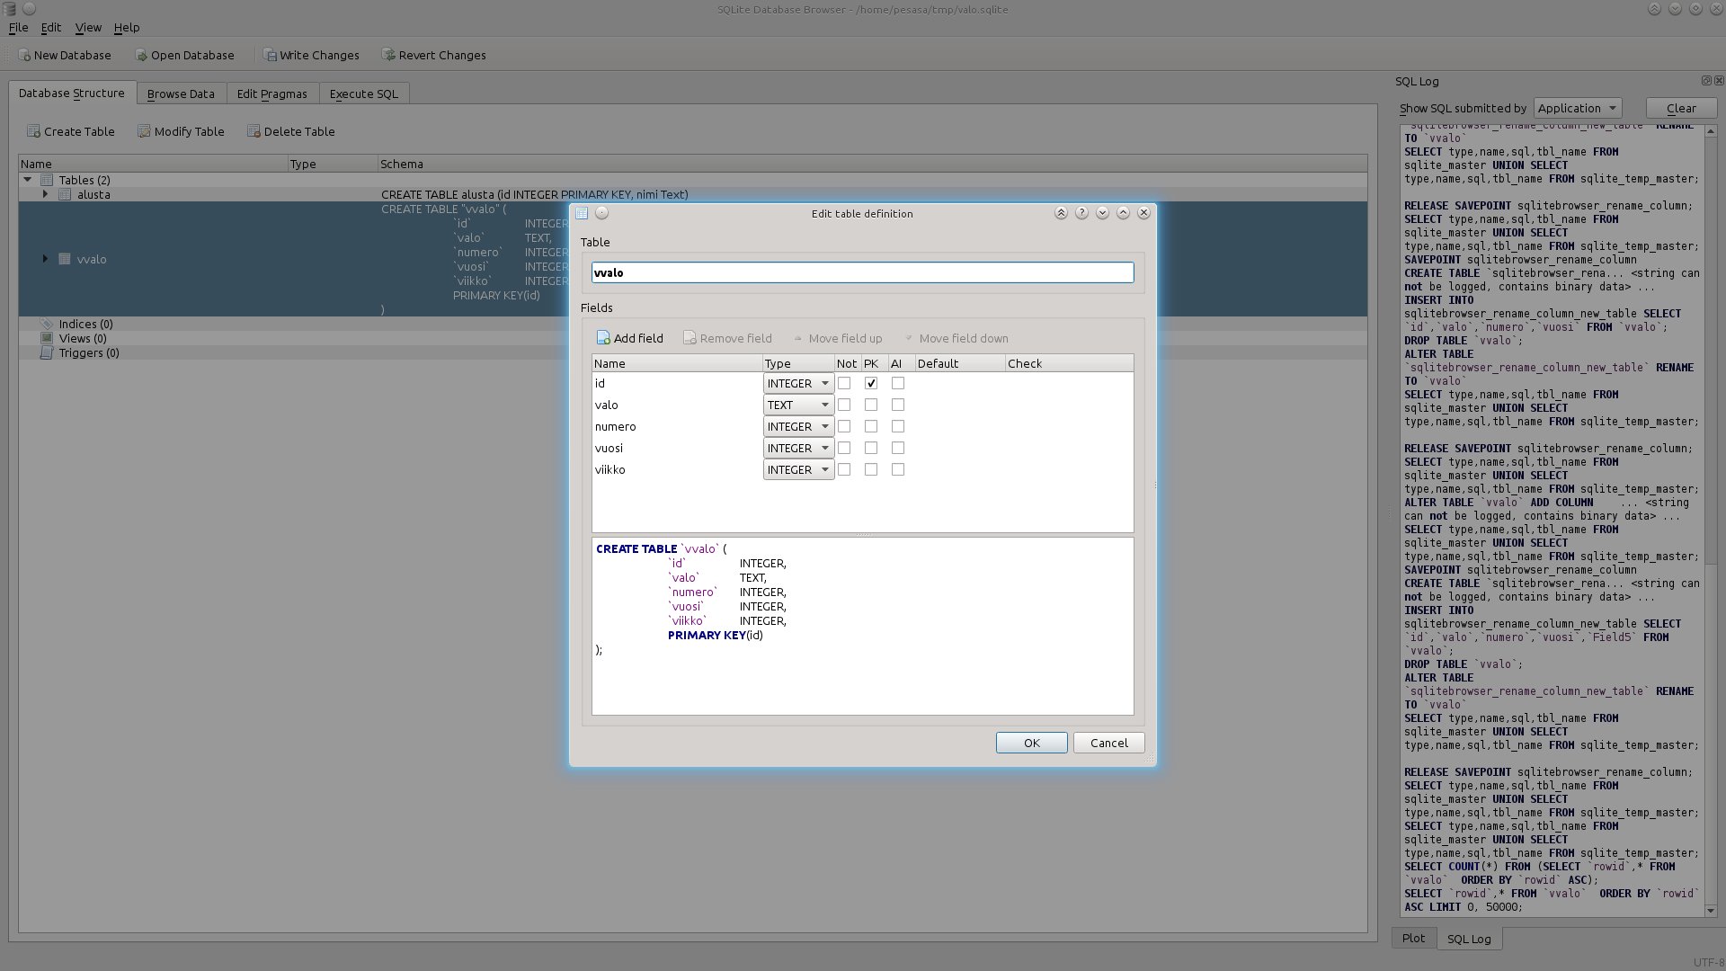Click the alusta table icon
The image size is (1726, 971).
click(65, 194)
